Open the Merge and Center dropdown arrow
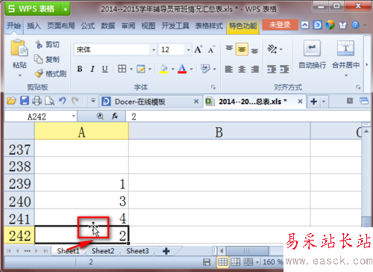Image resolution: width=373 pixels, height=272 pixels. point(346,75)
